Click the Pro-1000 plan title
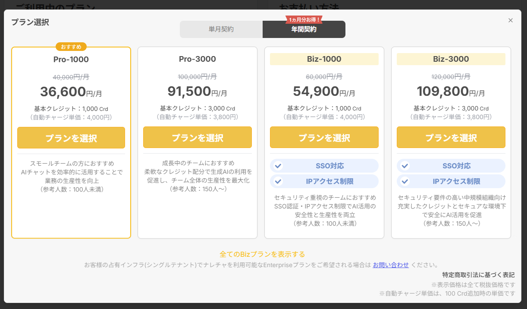The height and width of the screenshot is (309, 527). click(71, 59)
